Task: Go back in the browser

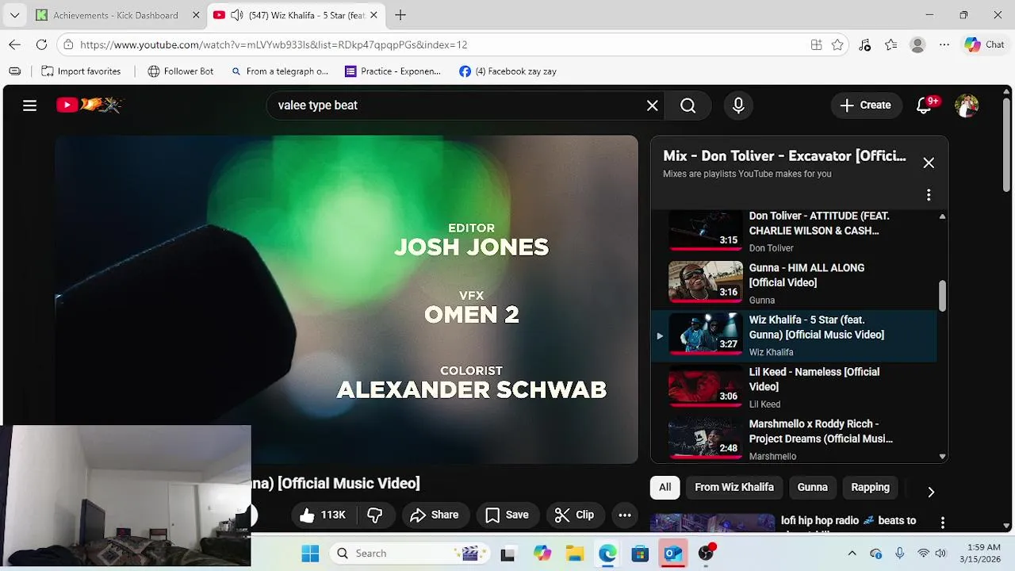Action: coord(15,45)
